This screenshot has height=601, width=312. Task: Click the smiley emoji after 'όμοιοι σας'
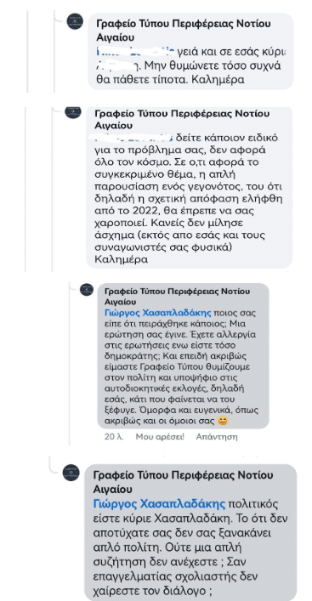[x=223, y=421]
